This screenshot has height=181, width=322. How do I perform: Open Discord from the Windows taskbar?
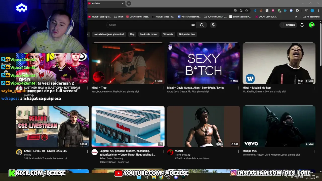pyautogui.click(x=176, y=177)
